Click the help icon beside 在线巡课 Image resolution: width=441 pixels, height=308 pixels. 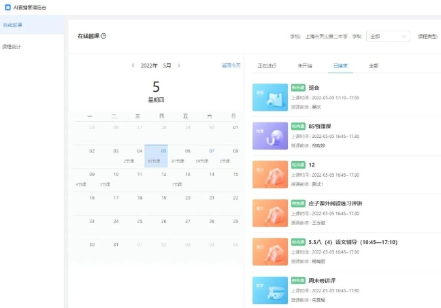click(103, 36)
